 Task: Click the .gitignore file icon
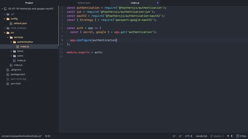pos(8,69)
